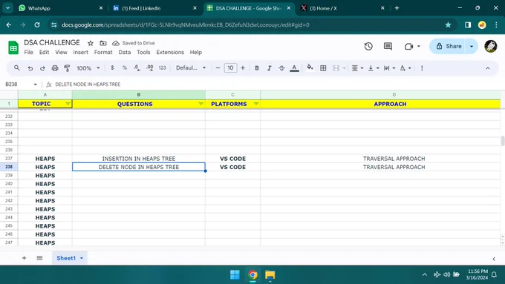505x284 pixels.
Task: Click merge cells icon
Action: tap(336, 68)
